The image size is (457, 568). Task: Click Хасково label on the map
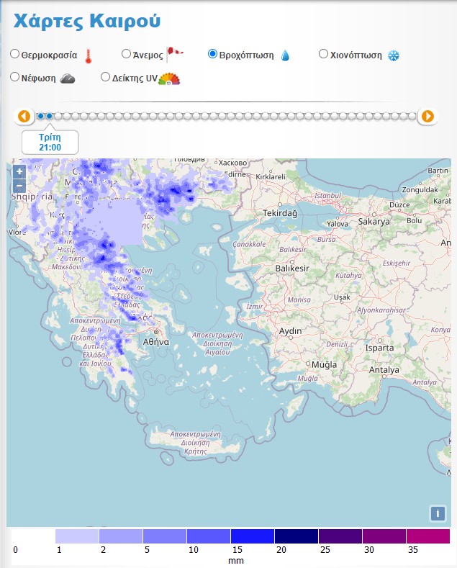(232, 163)
